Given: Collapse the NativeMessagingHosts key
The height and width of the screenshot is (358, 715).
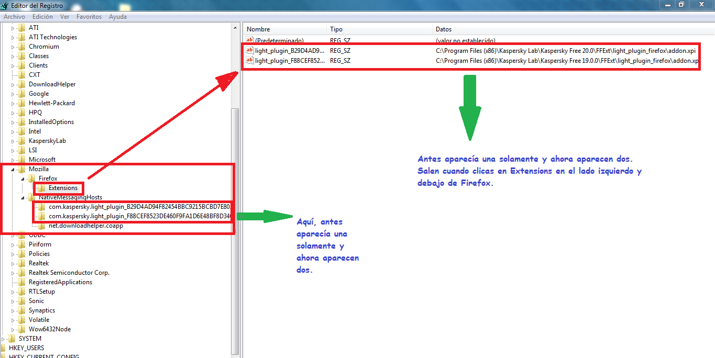Looking at the screenshot, I should pos(24,197).
